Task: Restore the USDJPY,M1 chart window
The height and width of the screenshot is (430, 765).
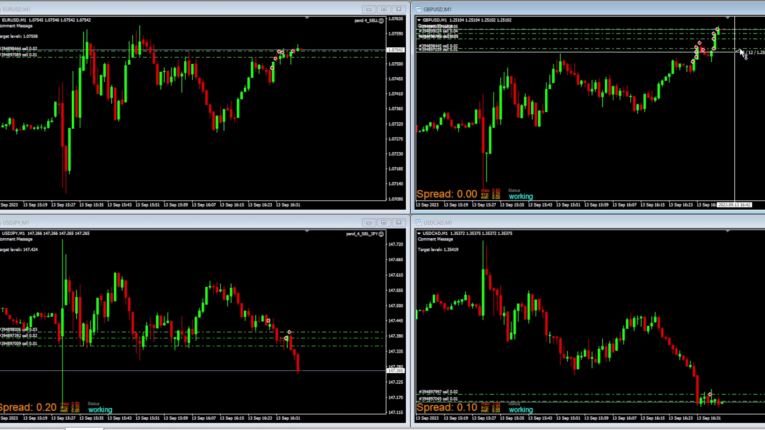Action: coord(384,223)
